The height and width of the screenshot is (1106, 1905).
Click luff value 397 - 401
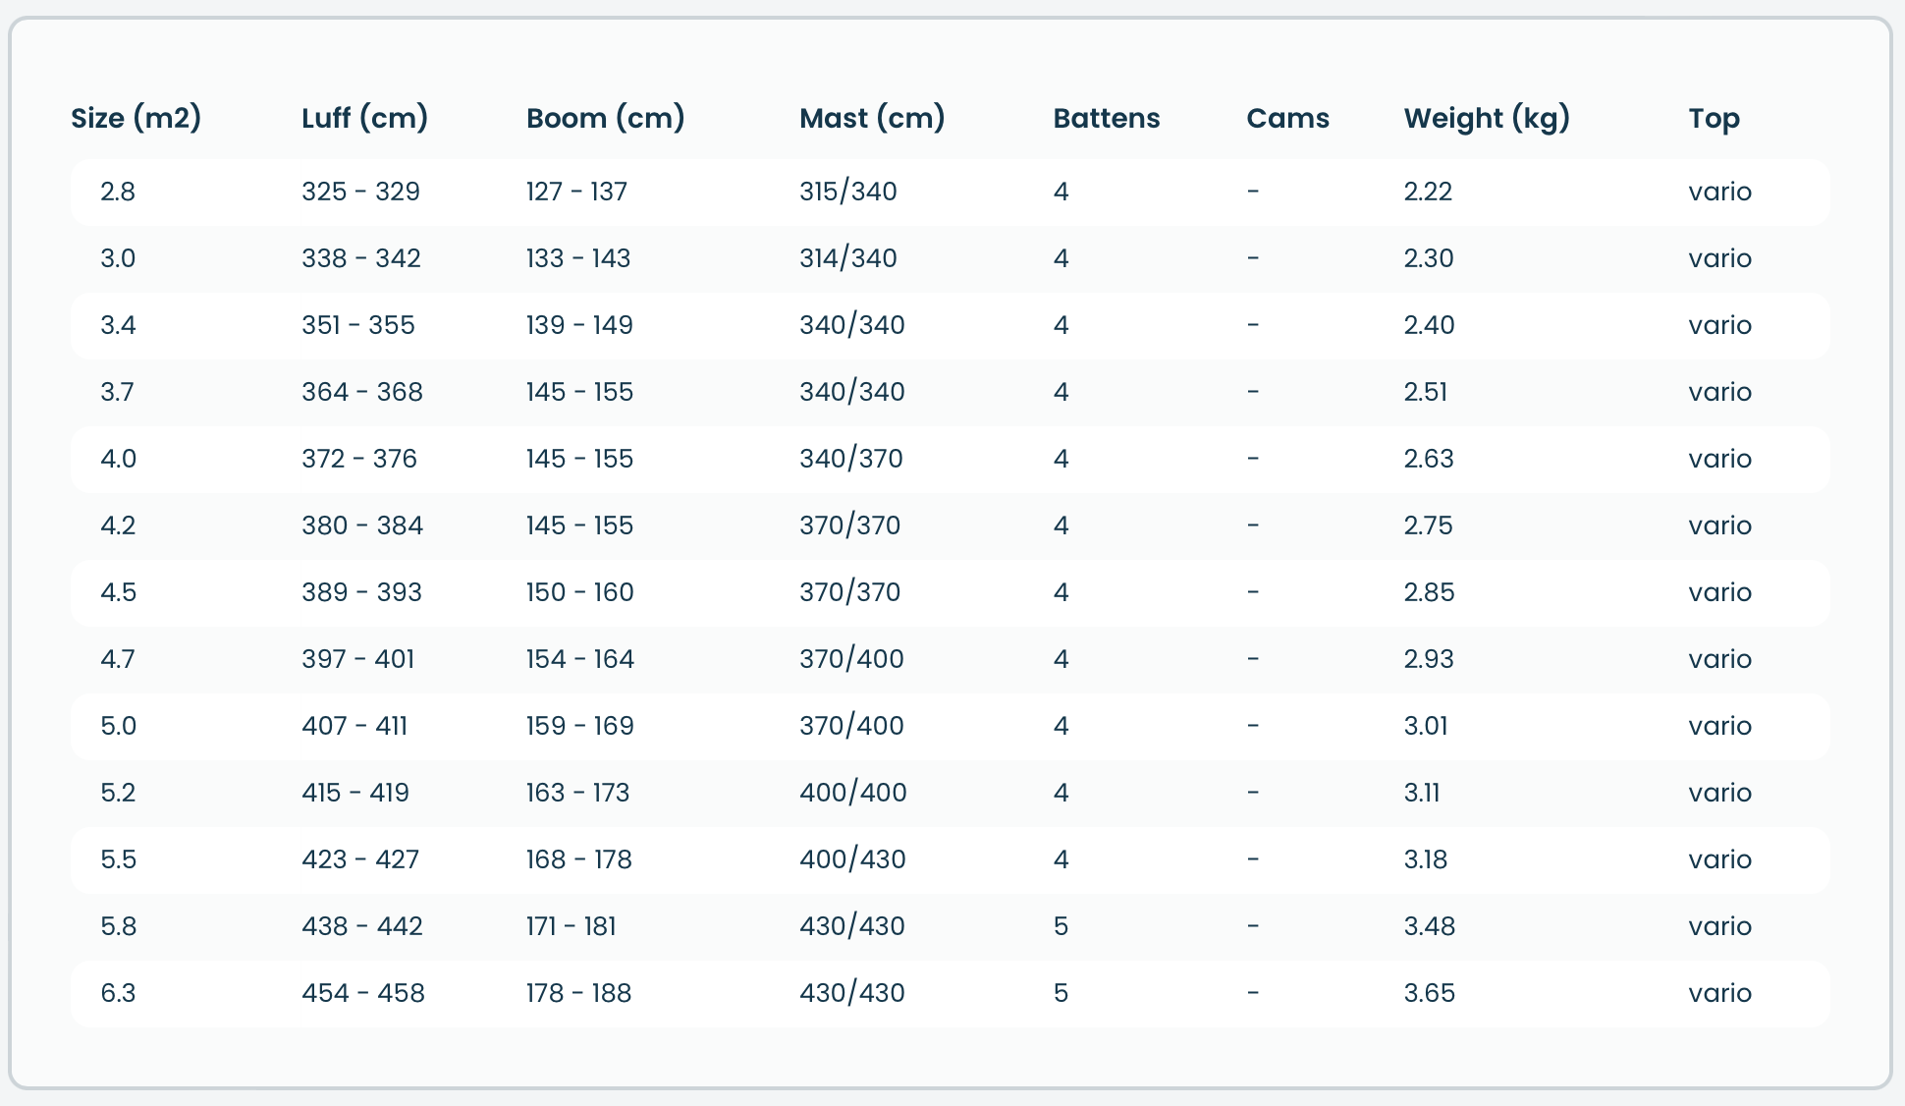point(357,659)
